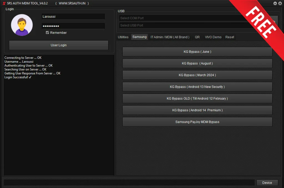Start KG Bypass (Android 14 Premium)
Image resolution: width=284 pixels, height=188 pixels.
point(197,110)
